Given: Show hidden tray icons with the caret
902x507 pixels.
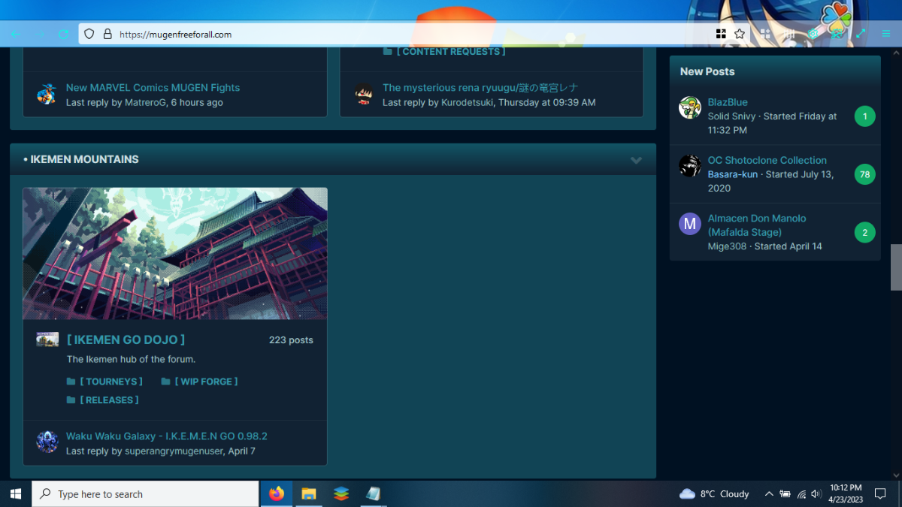Looking at the screenshot, I should point(768,494).
